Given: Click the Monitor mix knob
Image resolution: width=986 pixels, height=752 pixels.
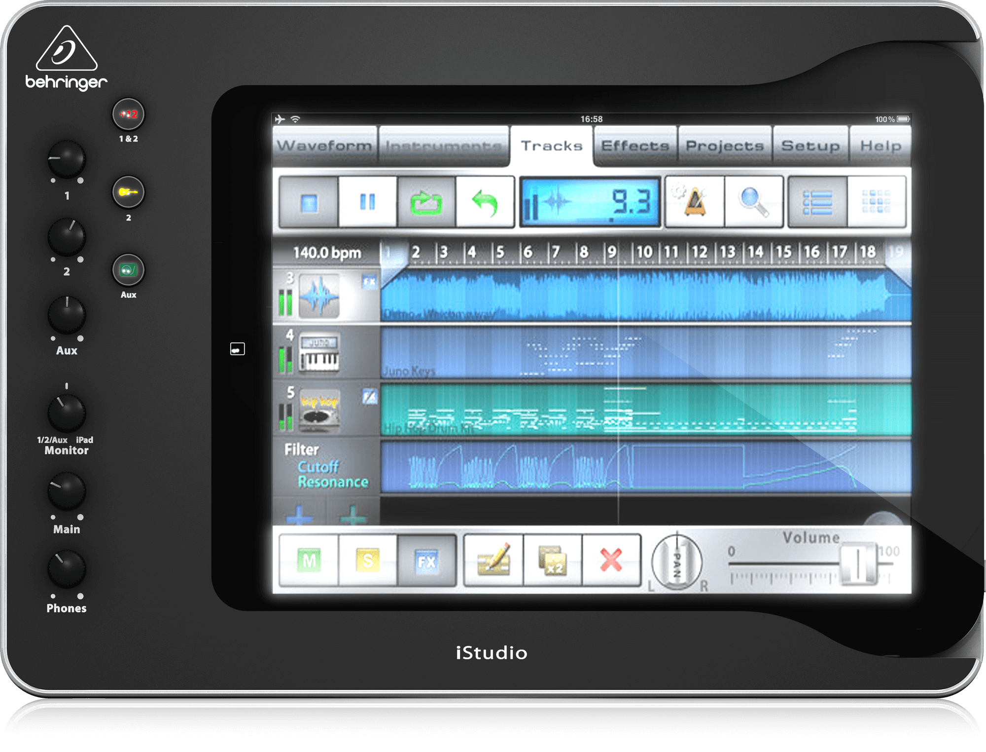Looking at the screenshot, I should 67,413.
